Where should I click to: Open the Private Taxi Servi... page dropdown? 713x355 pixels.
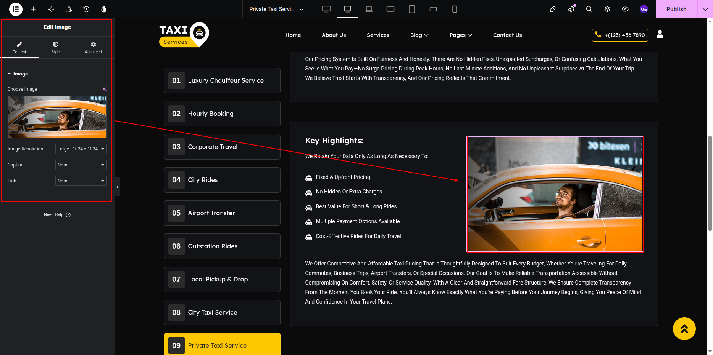click(x=276, y=9)
